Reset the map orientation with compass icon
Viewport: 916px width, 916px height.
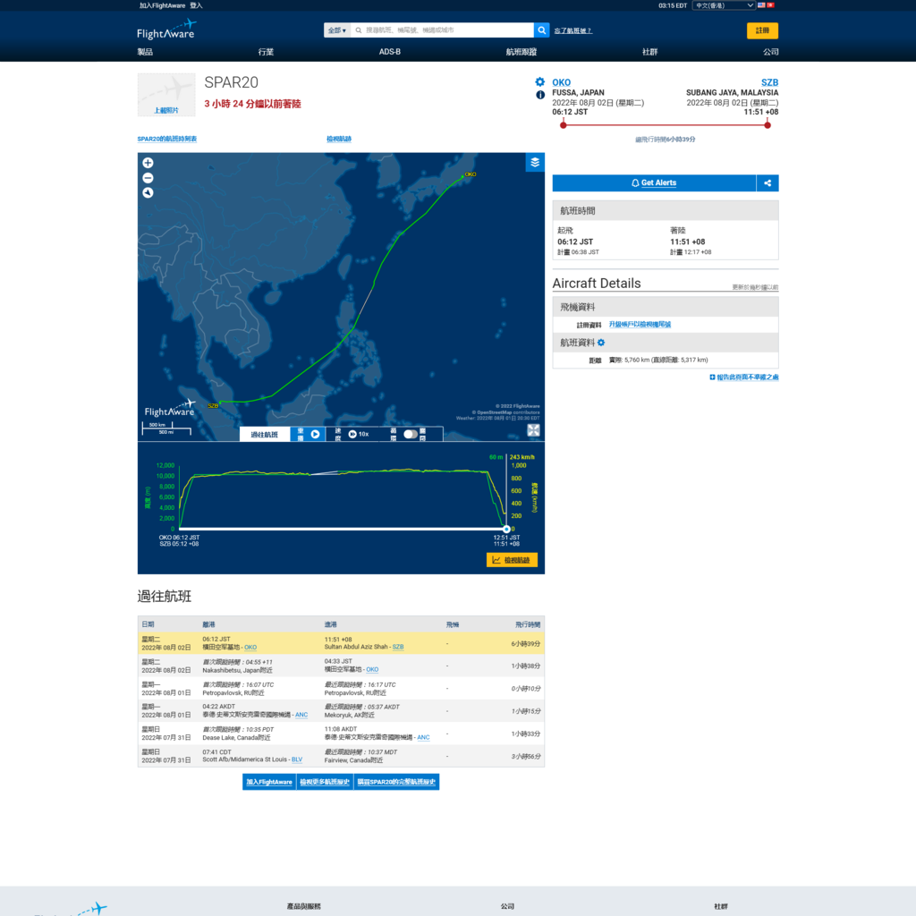click(x=148, y=193)
